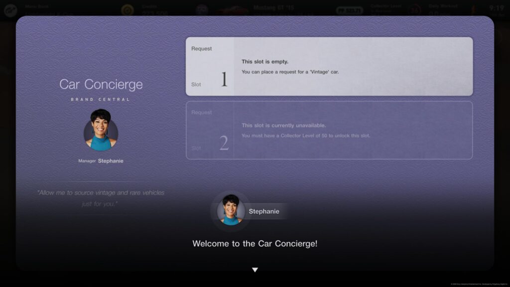Click the "This slot is empty." heading
This screenshot has height=287, width=510.
pyautogui.click(x=265, y=61)
